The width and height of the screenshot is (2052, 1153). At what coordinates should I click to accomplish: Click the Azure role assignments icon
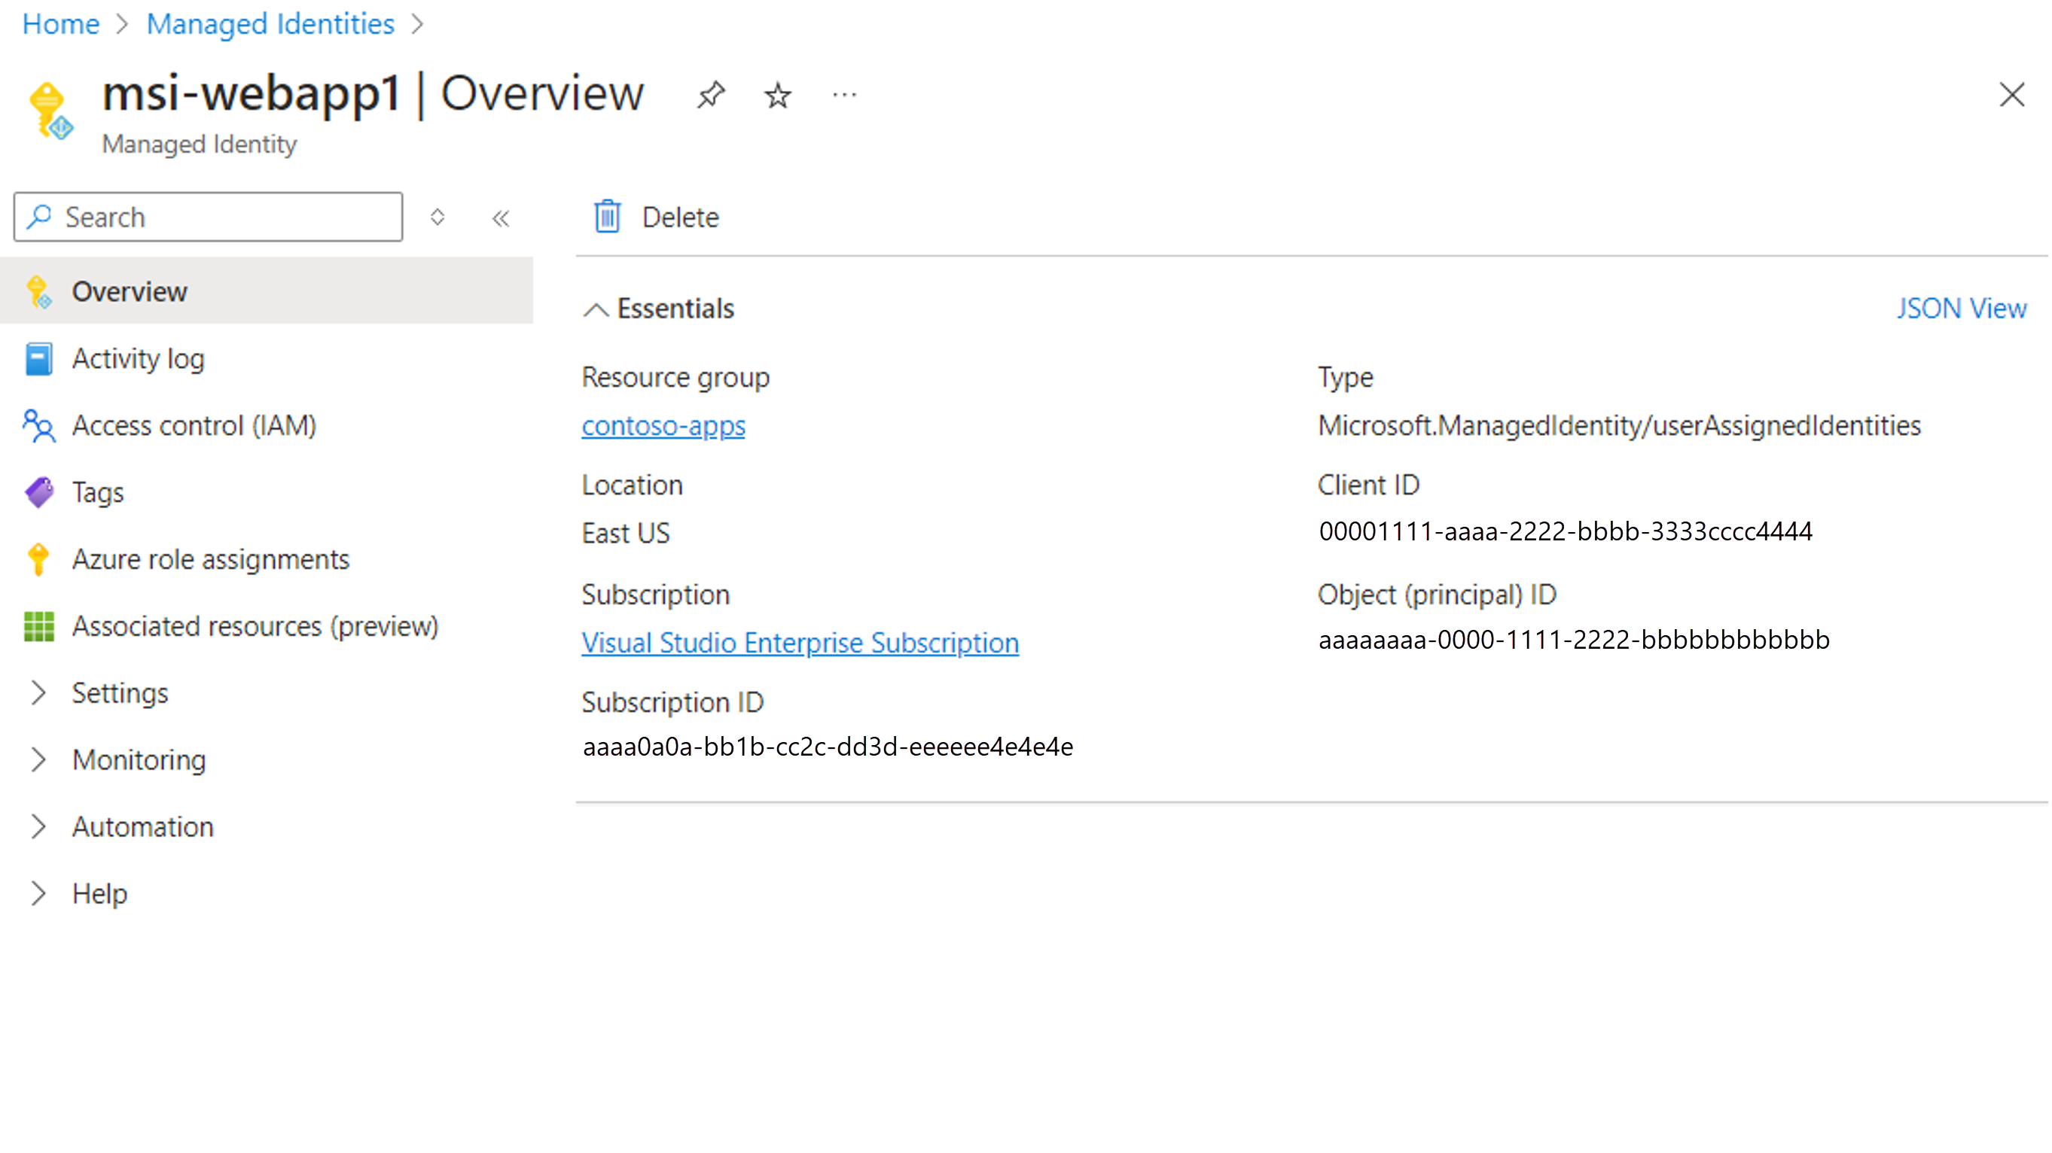pyautogui.click(x=38, y=559)
